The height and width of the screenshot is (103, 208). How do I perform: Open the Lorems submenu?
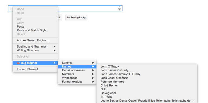77,63
